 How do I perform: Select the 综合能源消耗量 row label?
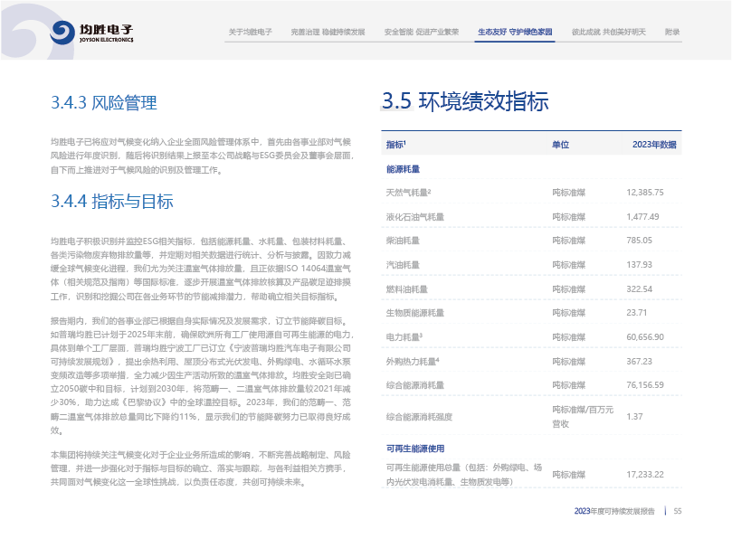click(414, 384)
